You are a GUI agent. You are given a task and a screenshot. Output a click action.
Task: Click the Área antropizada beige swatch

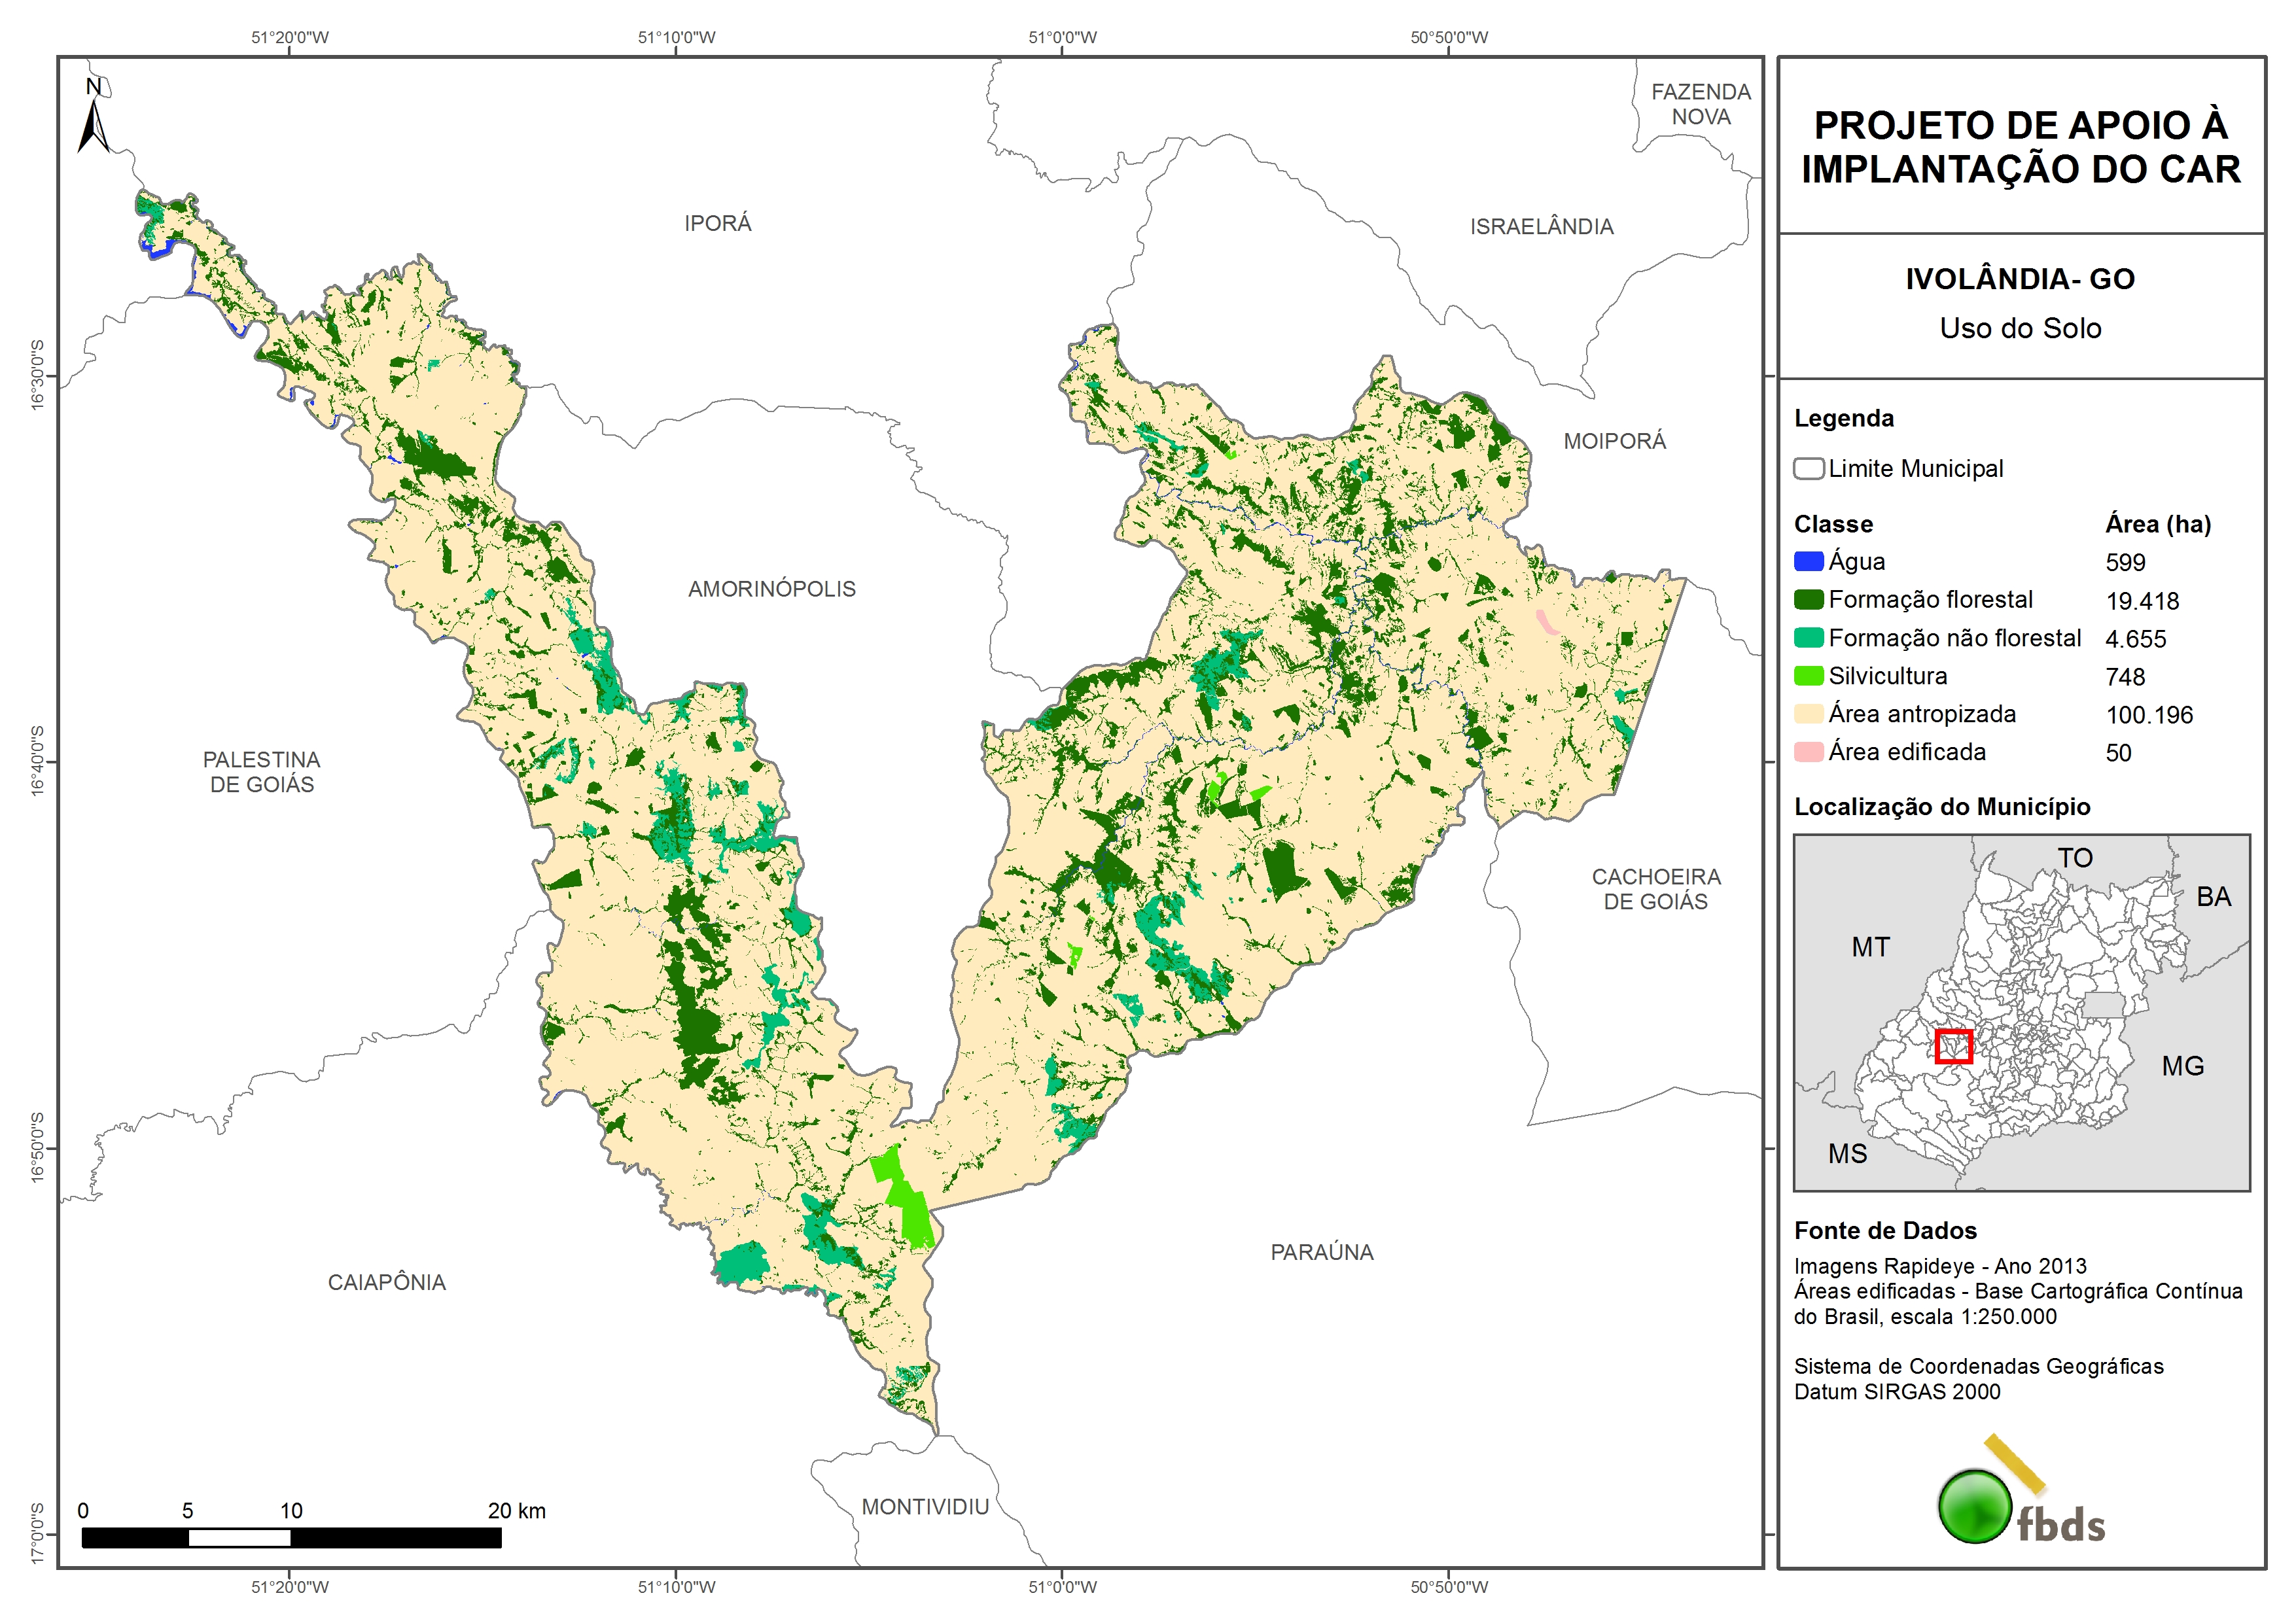(x=1808, y=714)
